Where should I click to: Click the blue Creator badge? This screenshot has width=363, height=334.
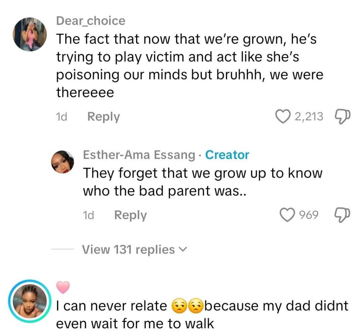[x=227, y=155]
